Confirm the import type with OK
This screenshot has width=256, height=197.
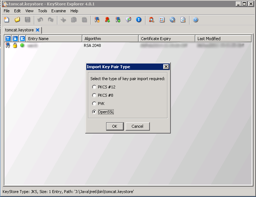click(115, 126)
